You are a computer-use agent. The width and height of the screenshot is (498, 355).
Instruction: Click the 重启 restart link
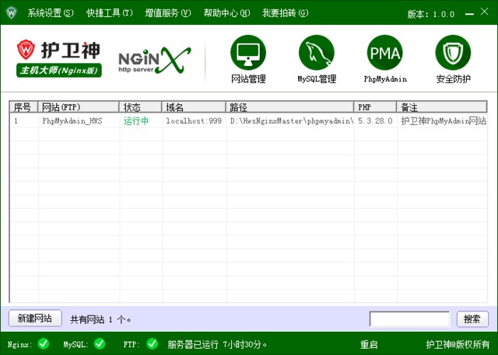click(369, 344)
